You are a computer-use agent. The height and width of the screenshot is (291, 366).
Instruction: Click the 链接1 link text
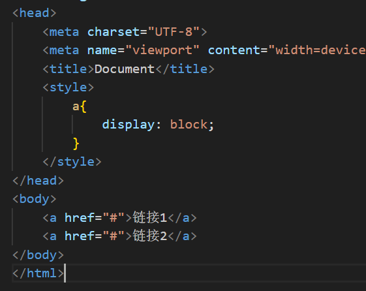tap(150, 218)
